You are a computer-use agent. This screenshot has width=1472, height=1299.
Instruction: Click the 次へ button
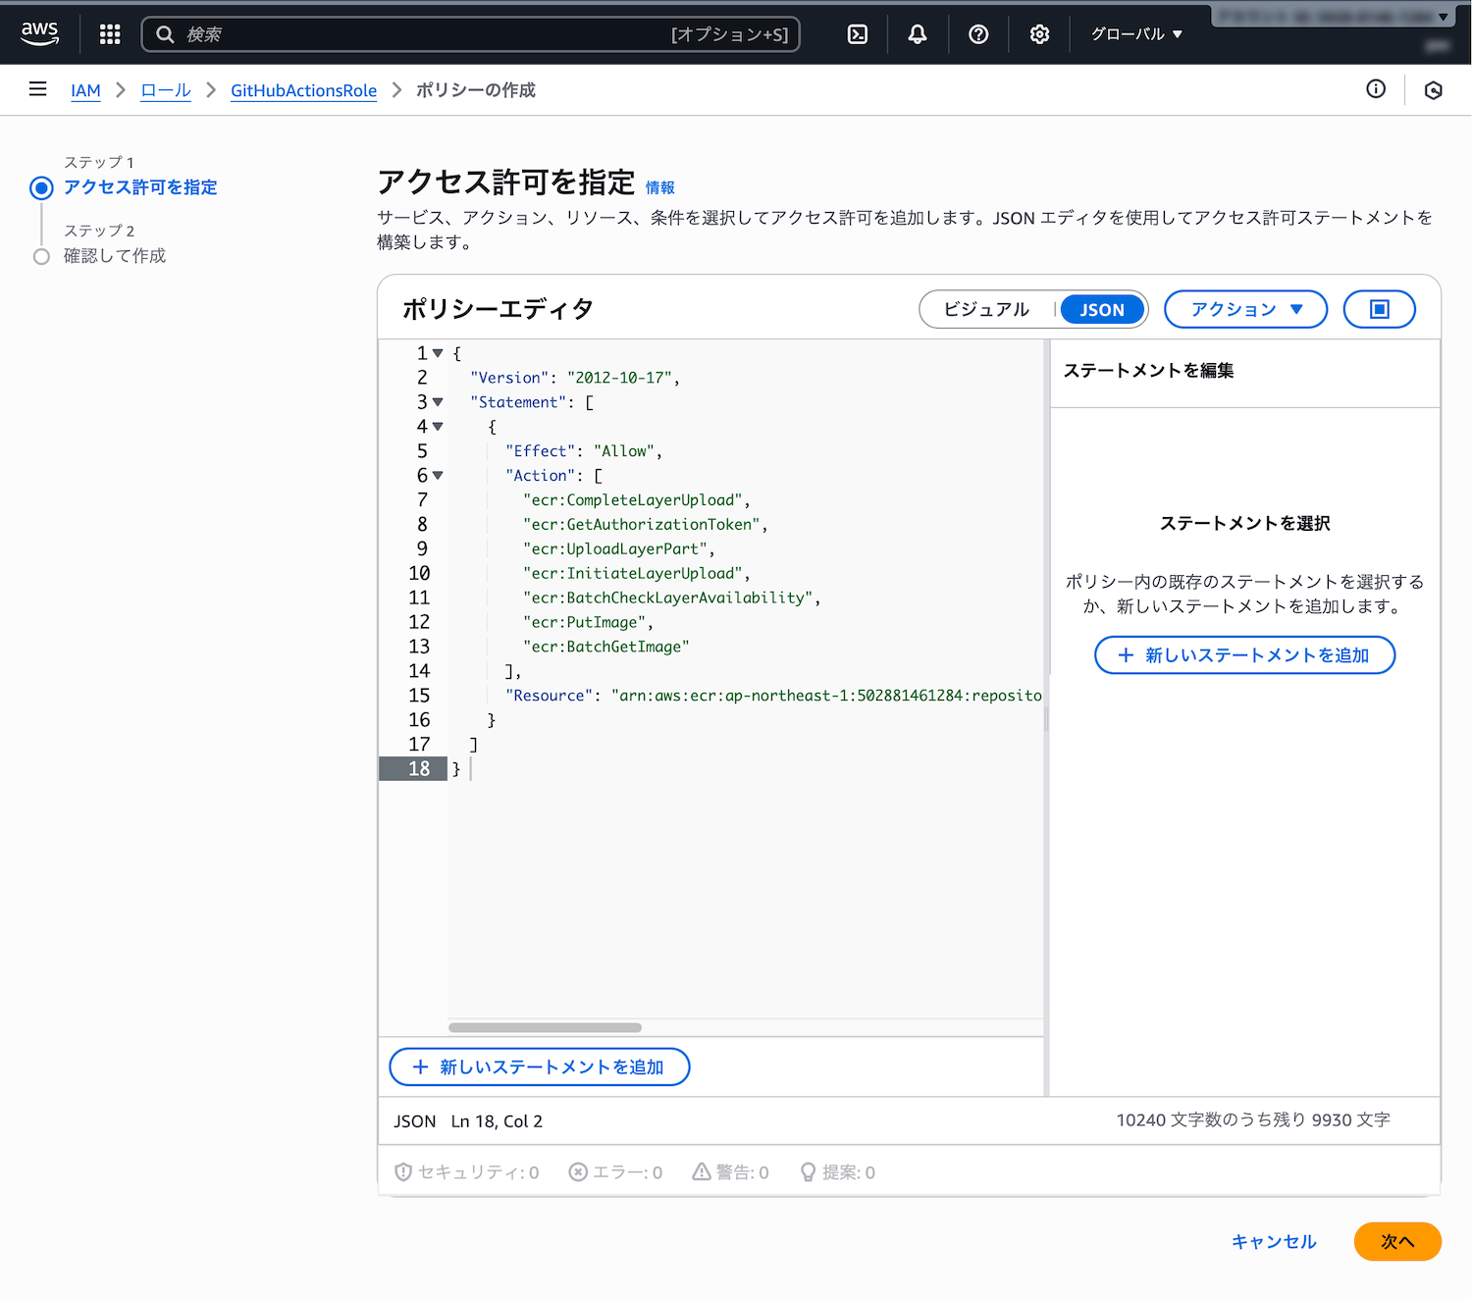click(x=1396, y=1241)
